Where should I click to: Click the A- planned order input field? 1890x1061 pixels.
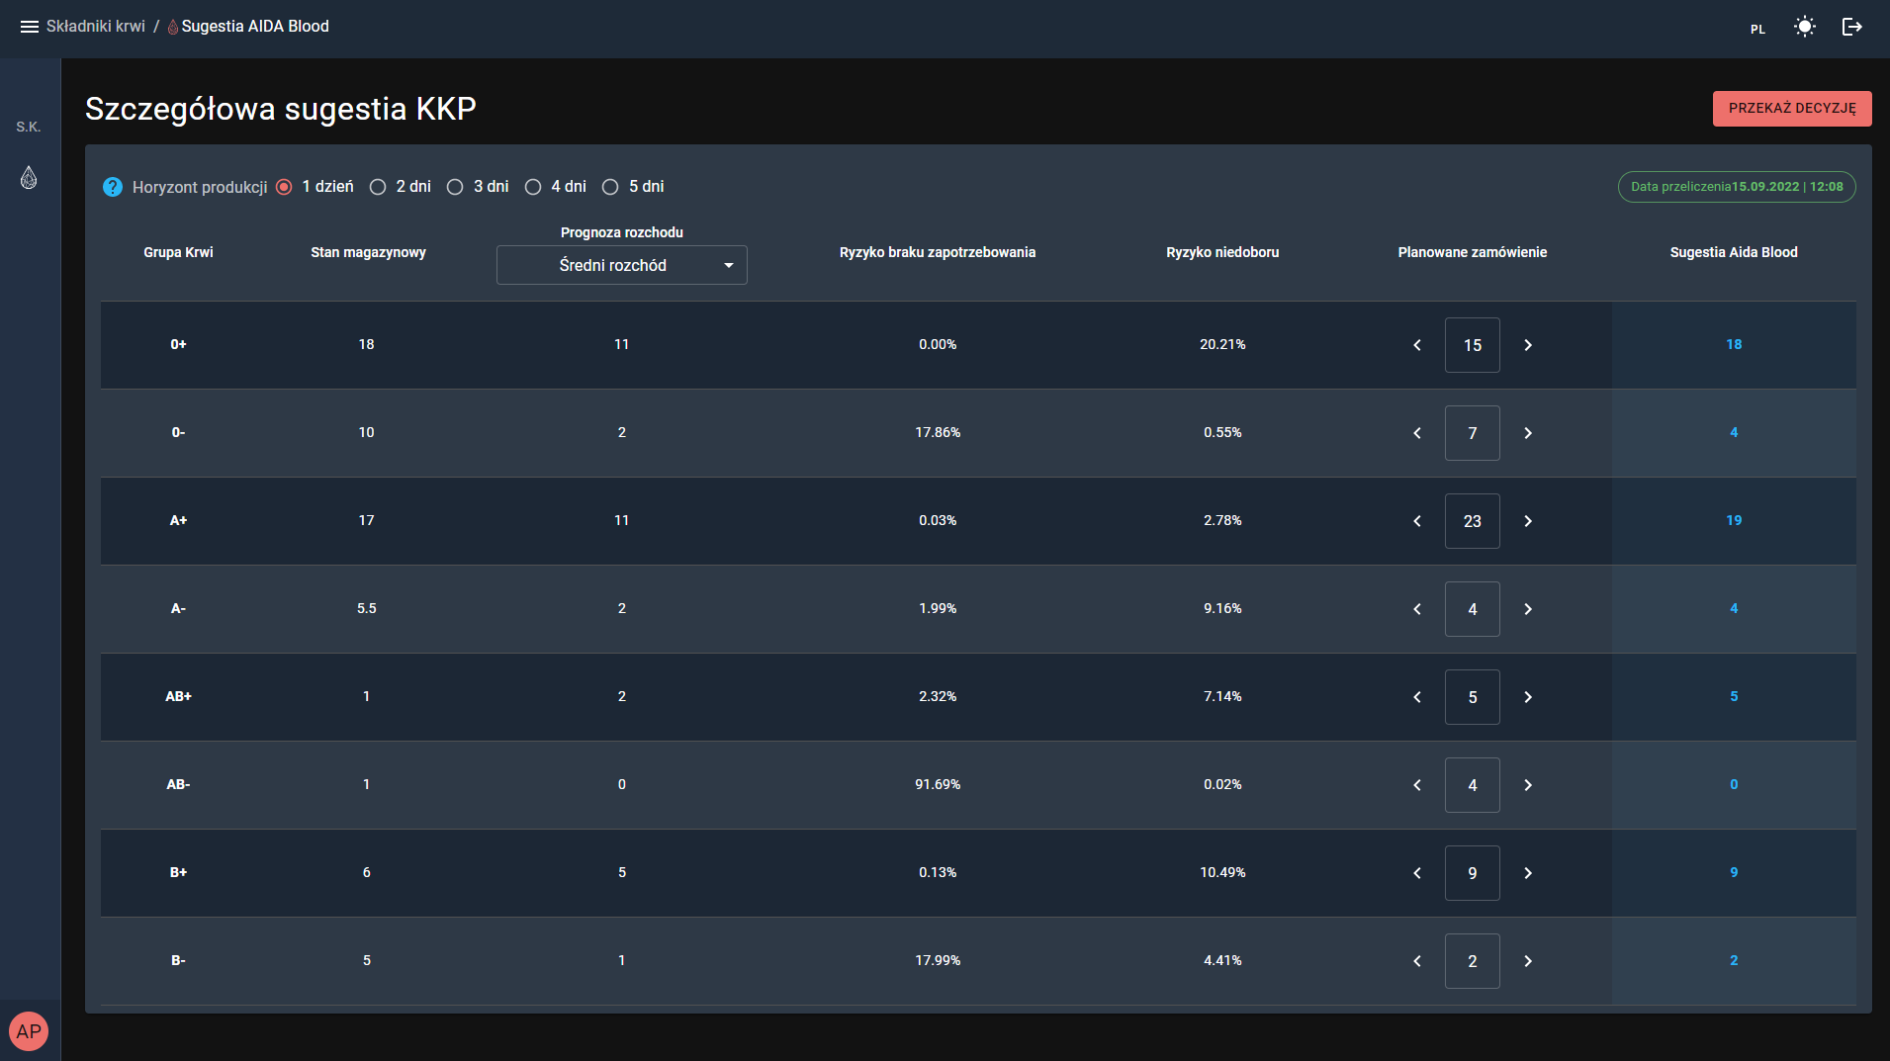point(1473,609)
